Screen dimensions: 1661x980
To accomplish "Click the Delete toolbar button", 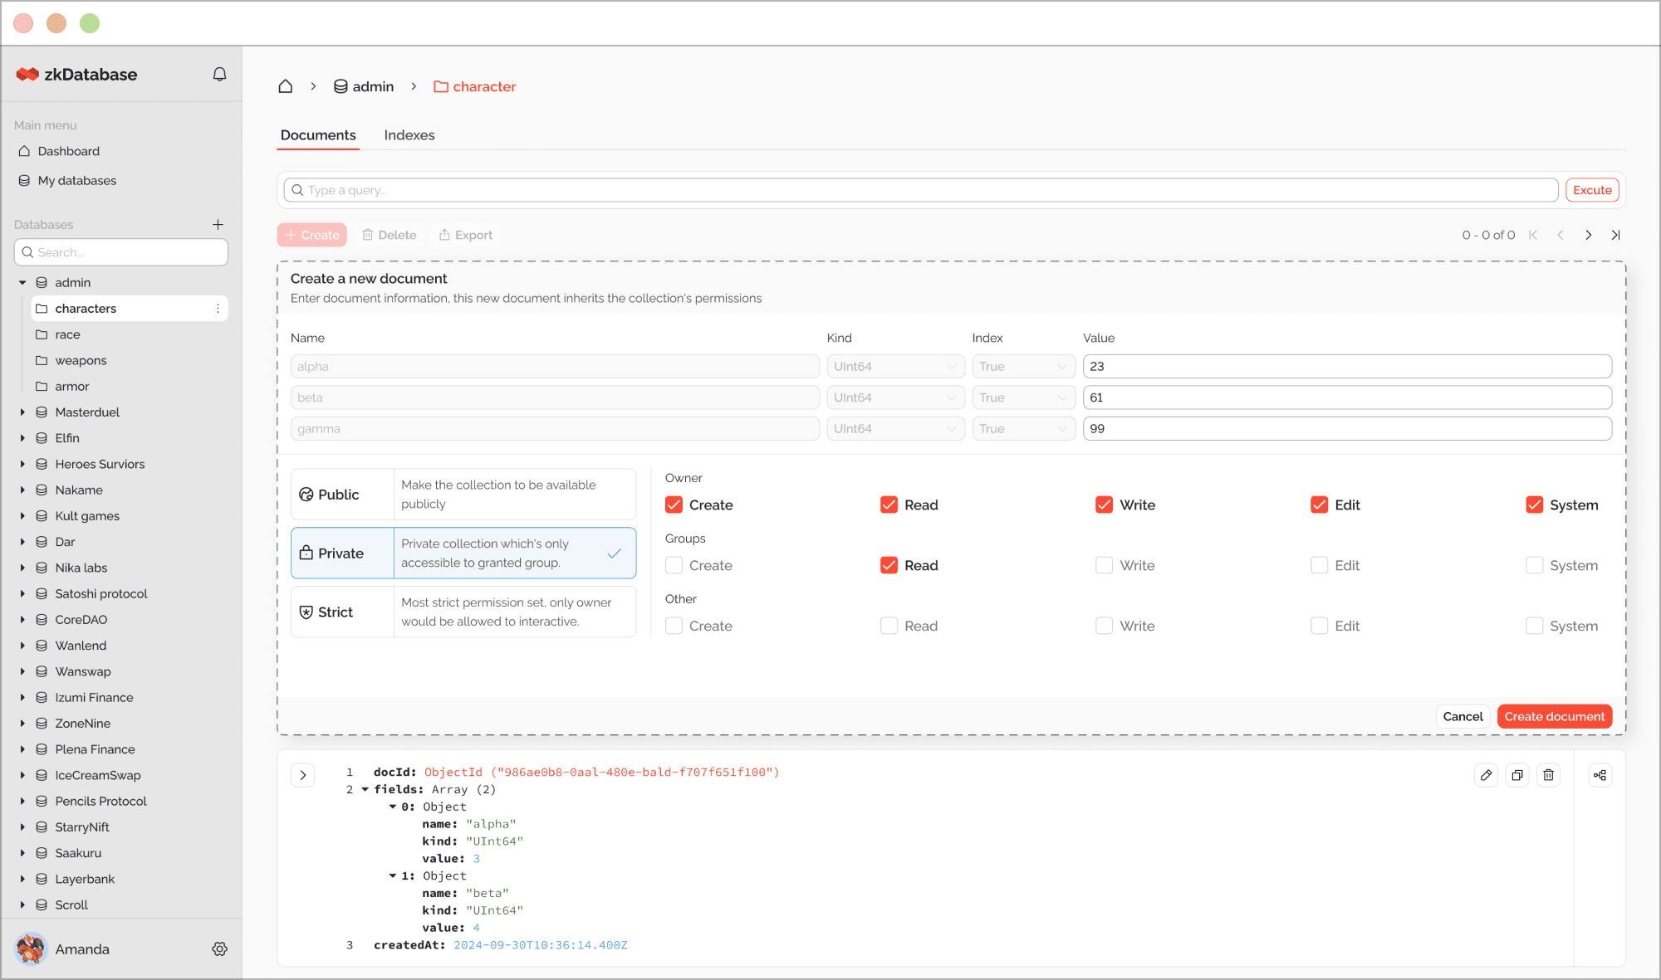I will point(389,236).
